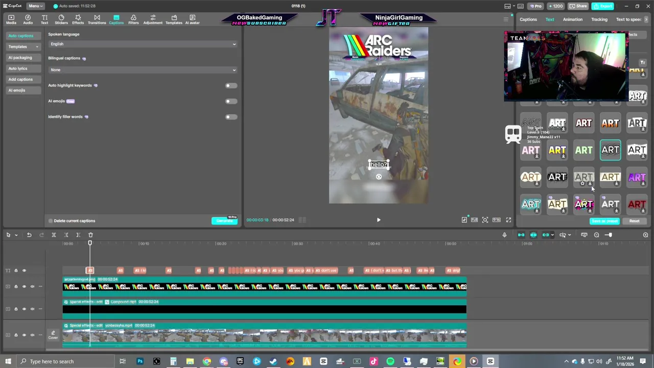Click the Reset button
654x368 pixels.
tap(634, 221)
